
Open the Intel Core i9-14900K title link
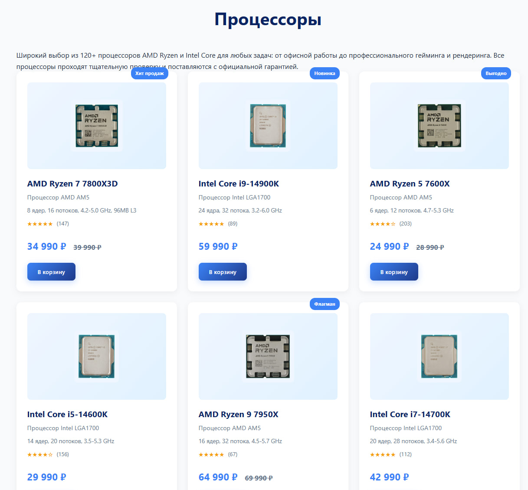coord(239,184)
